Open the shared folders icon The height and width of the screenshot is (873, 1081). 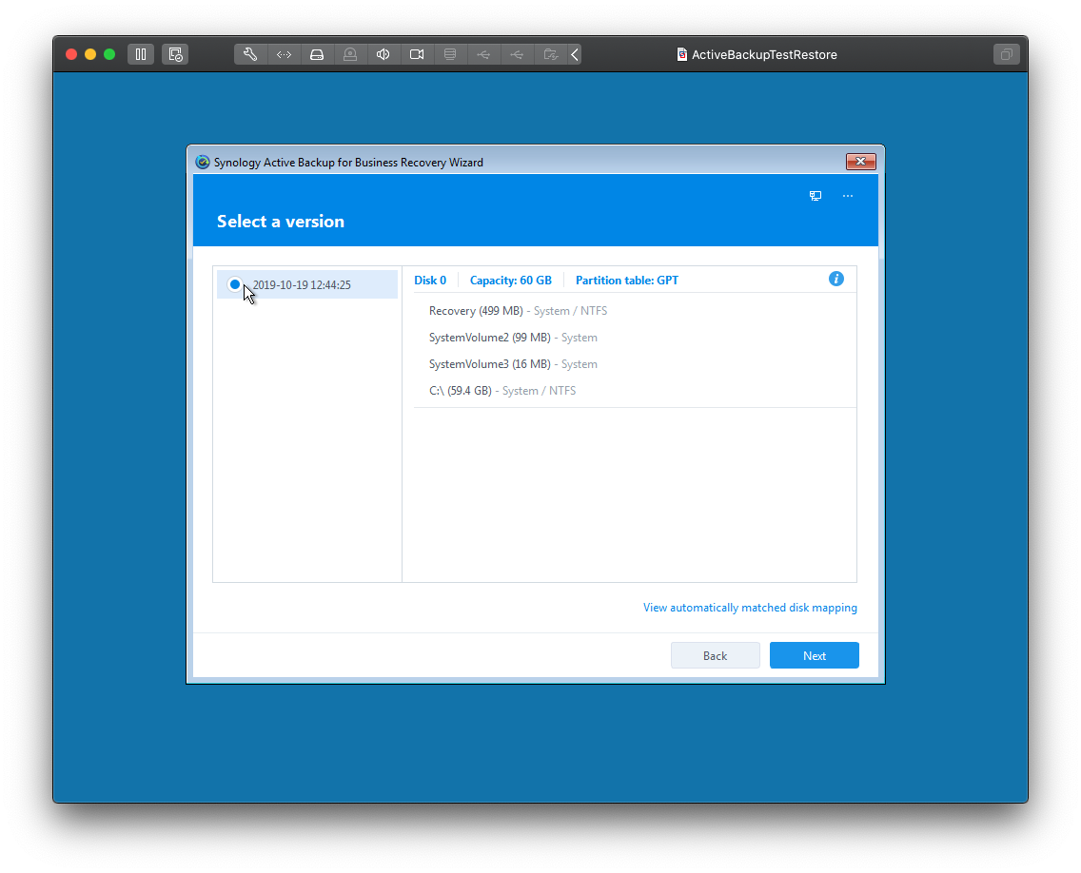[550, 54]
